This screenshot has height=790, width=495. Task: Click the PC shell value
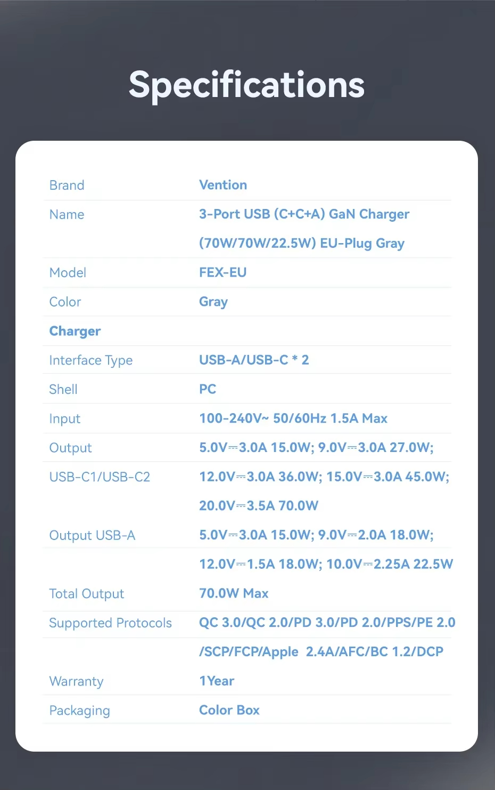(208, 389)
